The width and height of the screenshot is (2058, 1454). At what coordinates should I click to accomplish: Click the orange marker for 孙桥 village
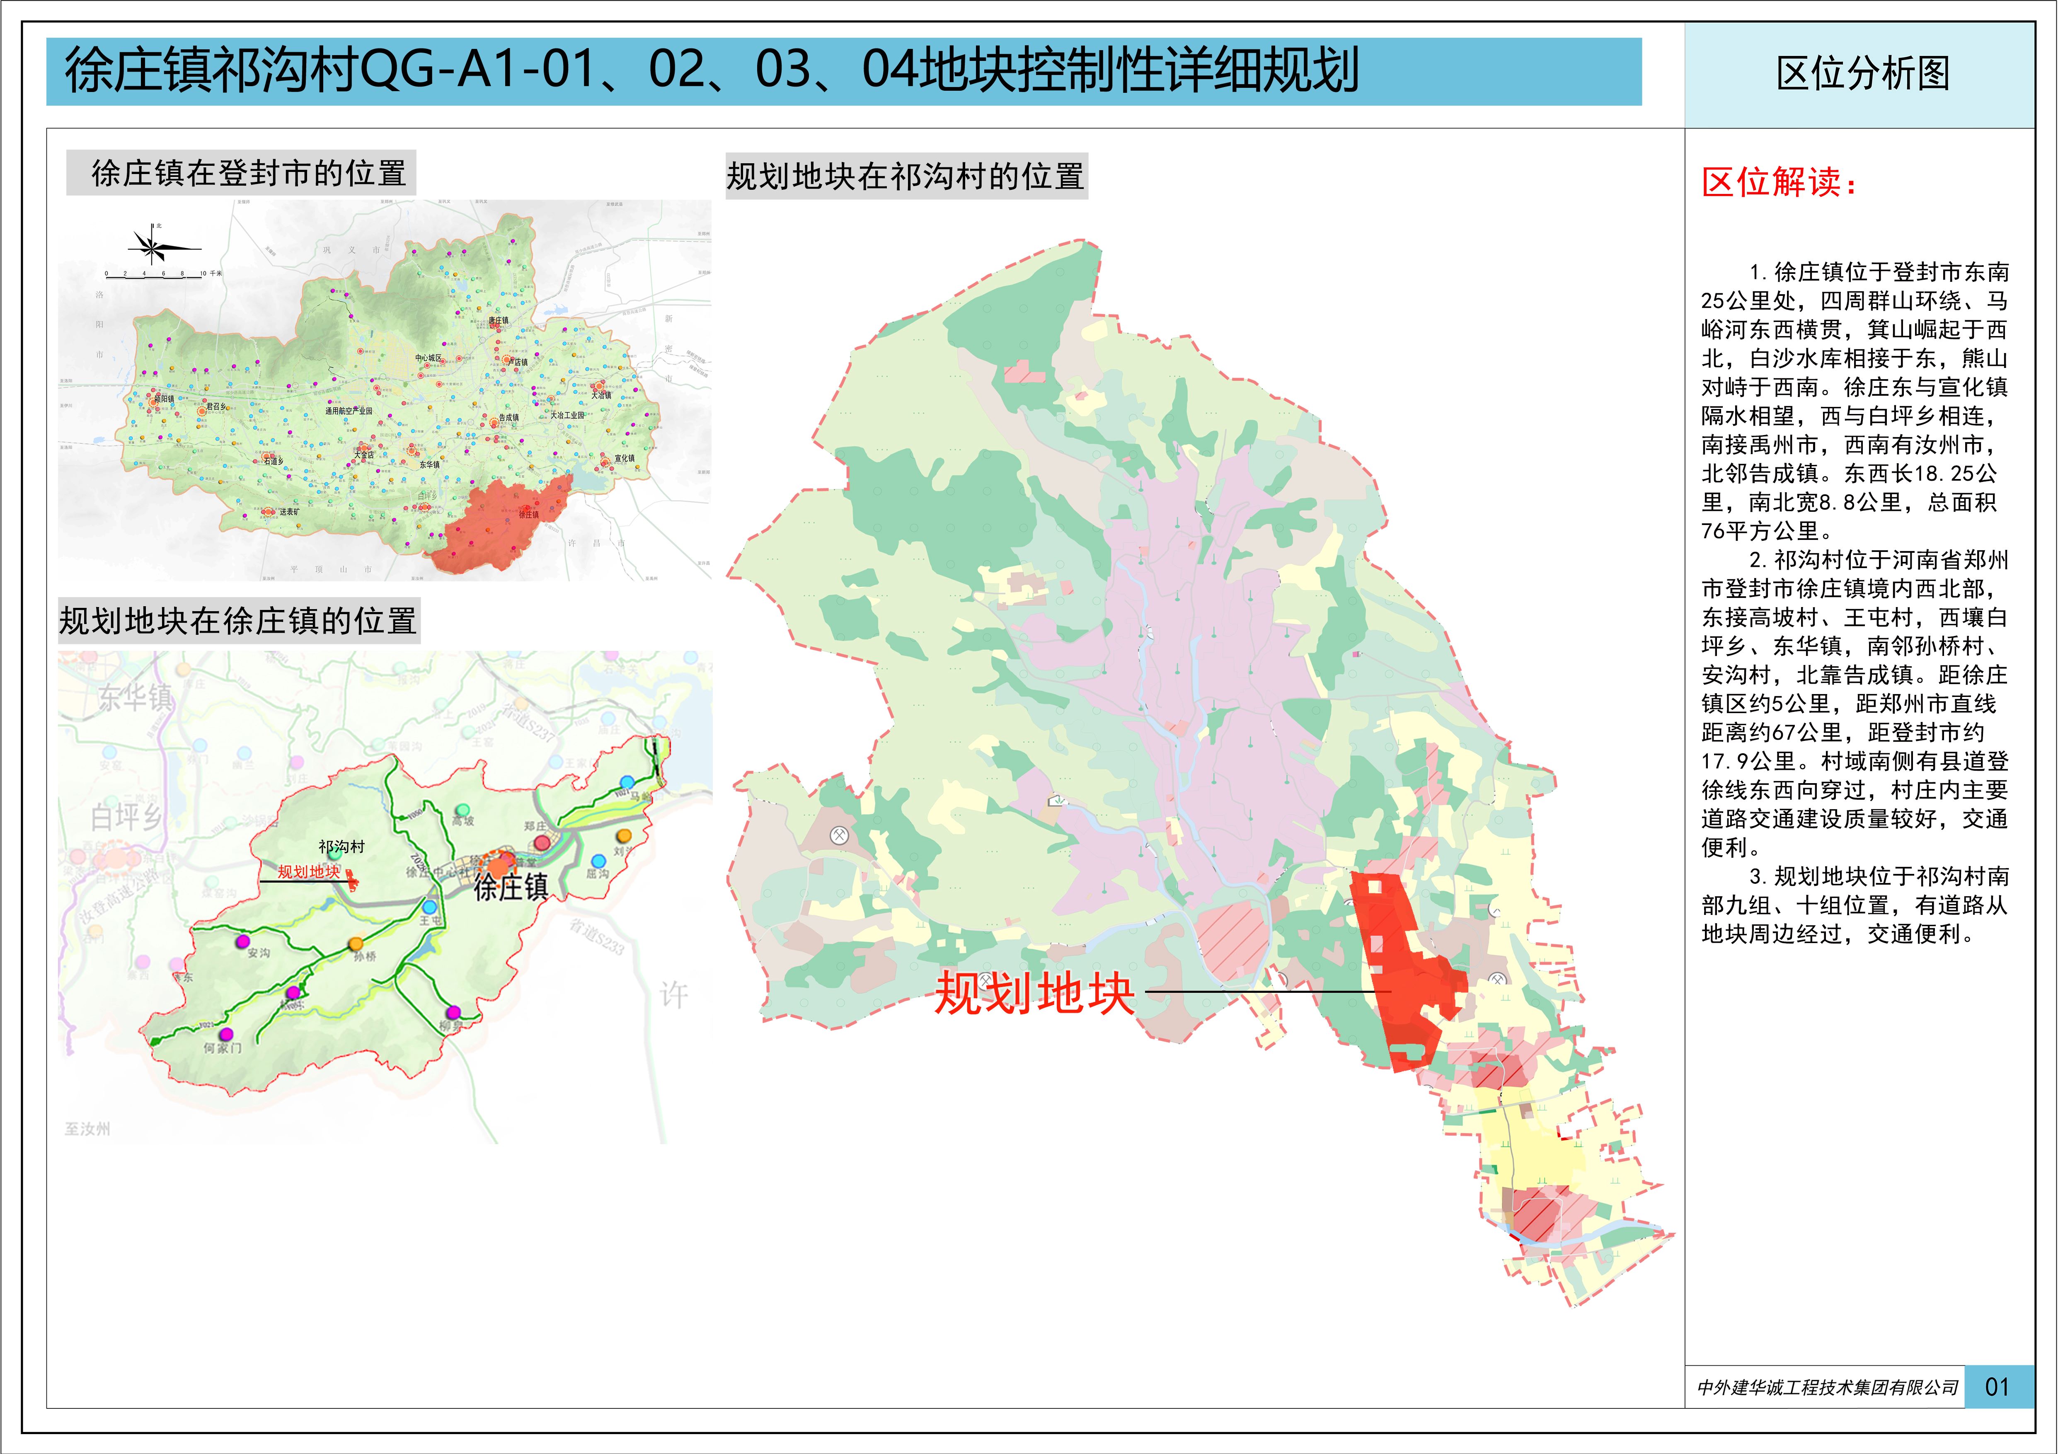pos(356,944)
